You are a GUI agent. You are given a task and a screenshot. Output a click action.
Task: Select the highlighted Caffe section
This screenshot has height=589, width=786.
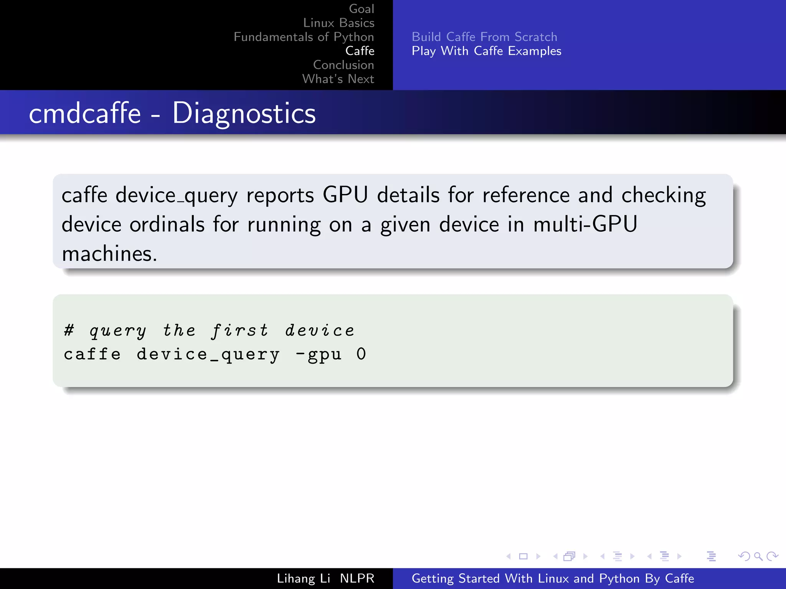[x=360, y=51]
